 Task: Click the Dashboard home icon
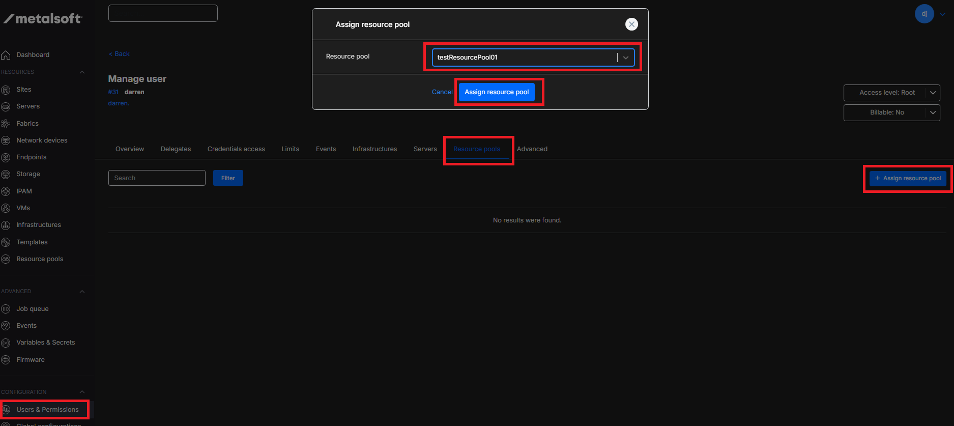pyautogui.click(x=6, y=55)
